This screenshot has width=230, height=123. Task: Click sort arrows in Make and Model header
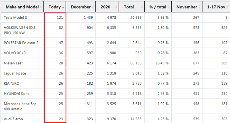41,7
